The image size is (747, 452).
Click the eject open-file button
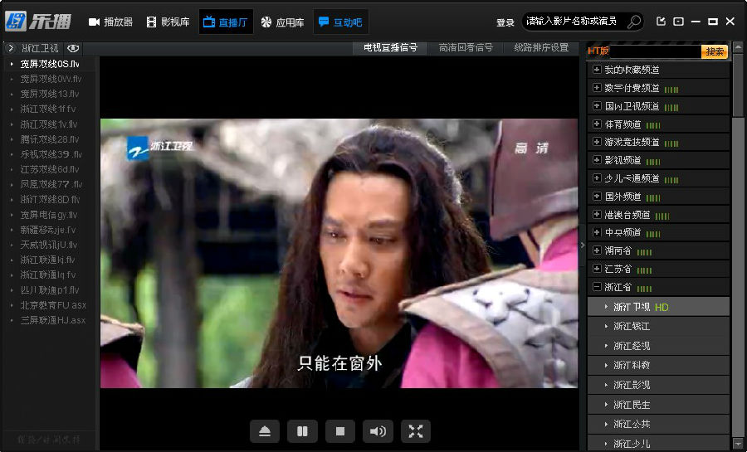[x=265, y=431]
